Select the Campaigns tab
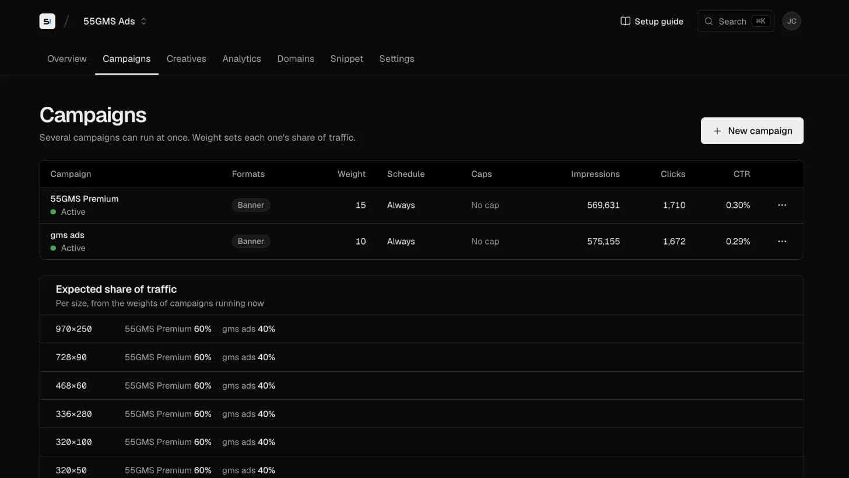The height and width of the screenshot is (478, 849). click(127, 58)
